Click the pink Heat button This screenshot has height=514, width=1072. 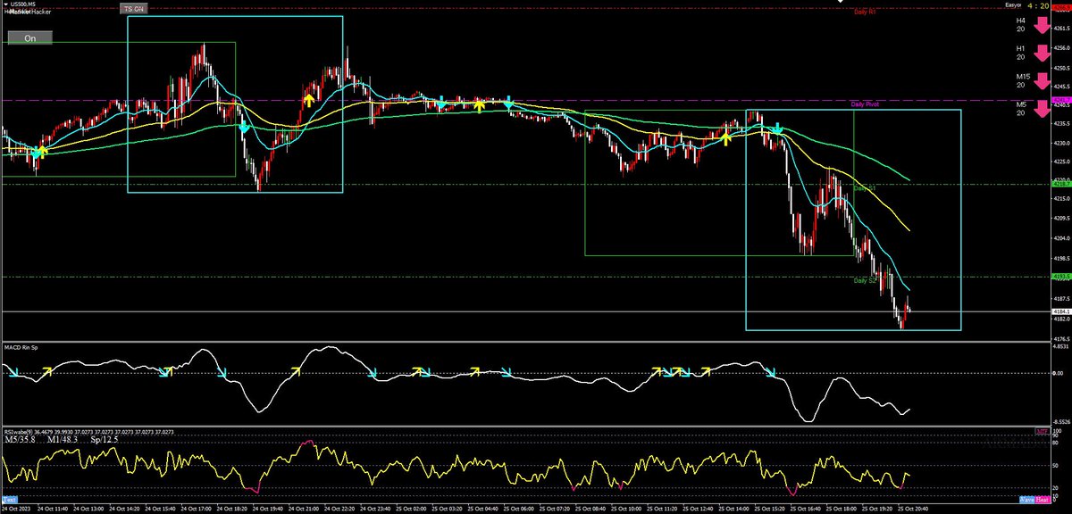[1044, 500]
